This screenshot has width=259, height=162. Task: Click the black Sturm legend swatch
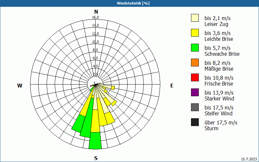click(195, 122)
